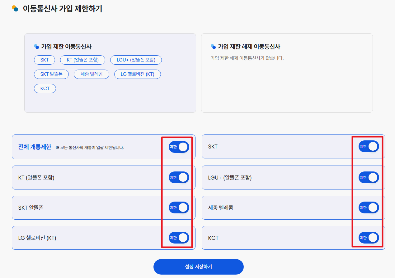Toggle the KT (알뜰폰 포함) restriction switch
Image resolution: width=395 pixels, height=278 pixels.
coord(179,177)
